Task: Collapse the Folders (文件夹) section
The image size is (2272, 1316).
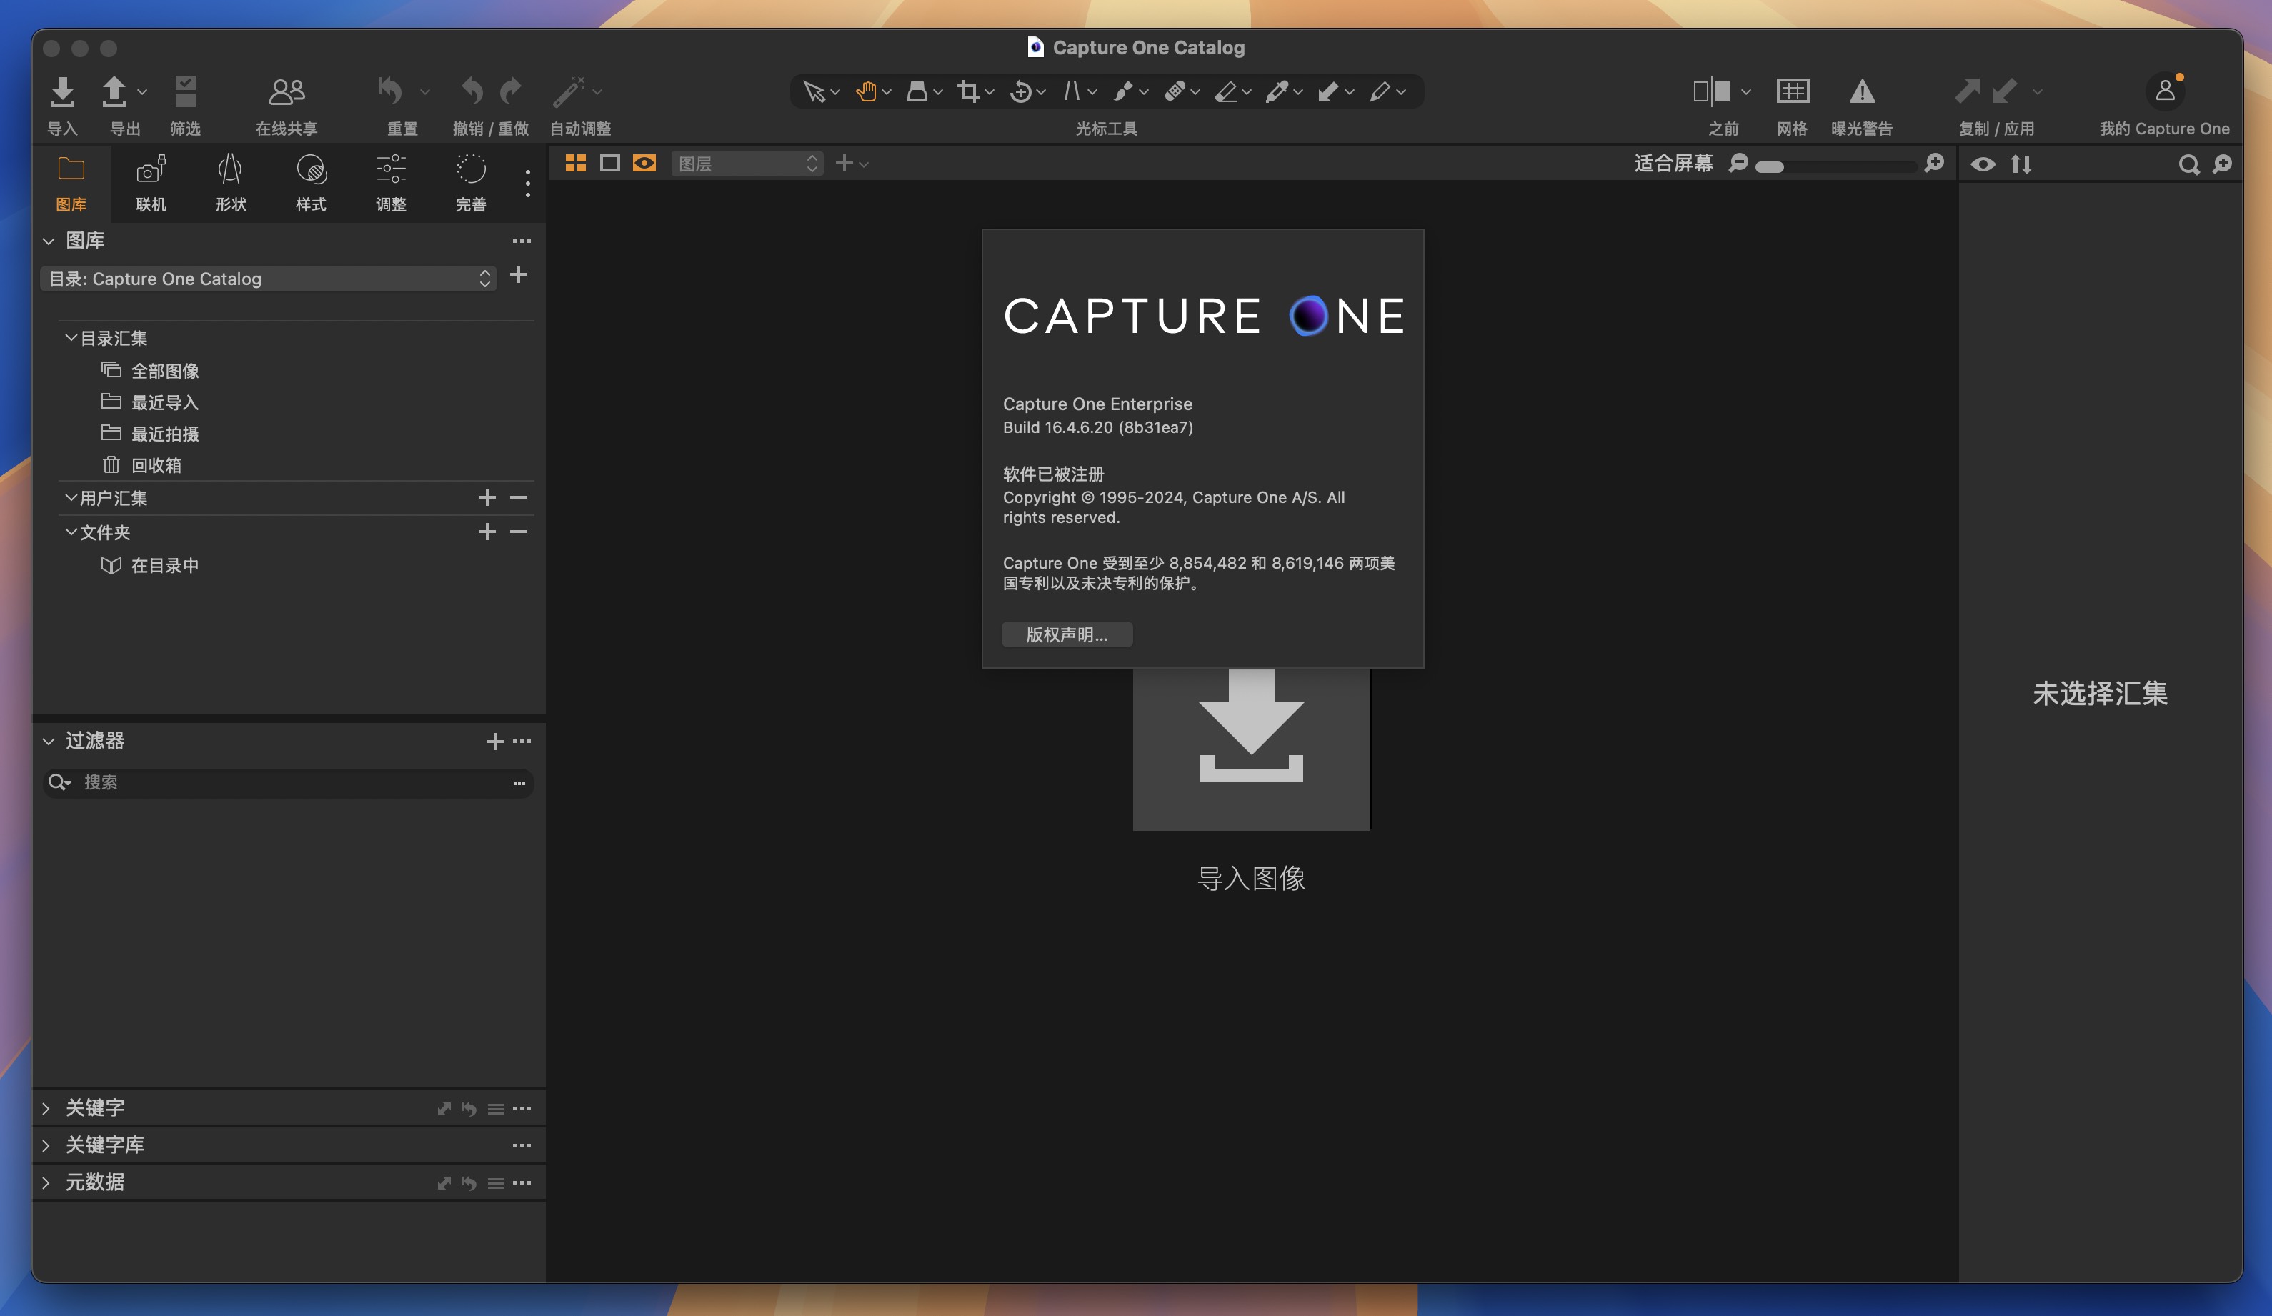Action: point(70,532)
